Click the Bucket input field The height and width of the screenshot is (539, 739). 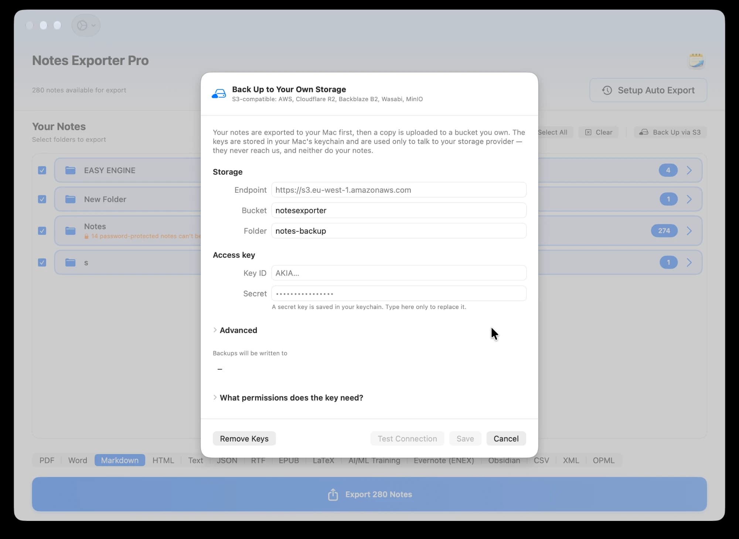tap(399, 210)
